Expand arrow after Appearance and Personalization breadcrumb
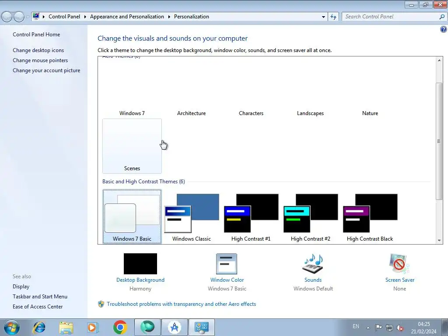 [x=169, y=17]
